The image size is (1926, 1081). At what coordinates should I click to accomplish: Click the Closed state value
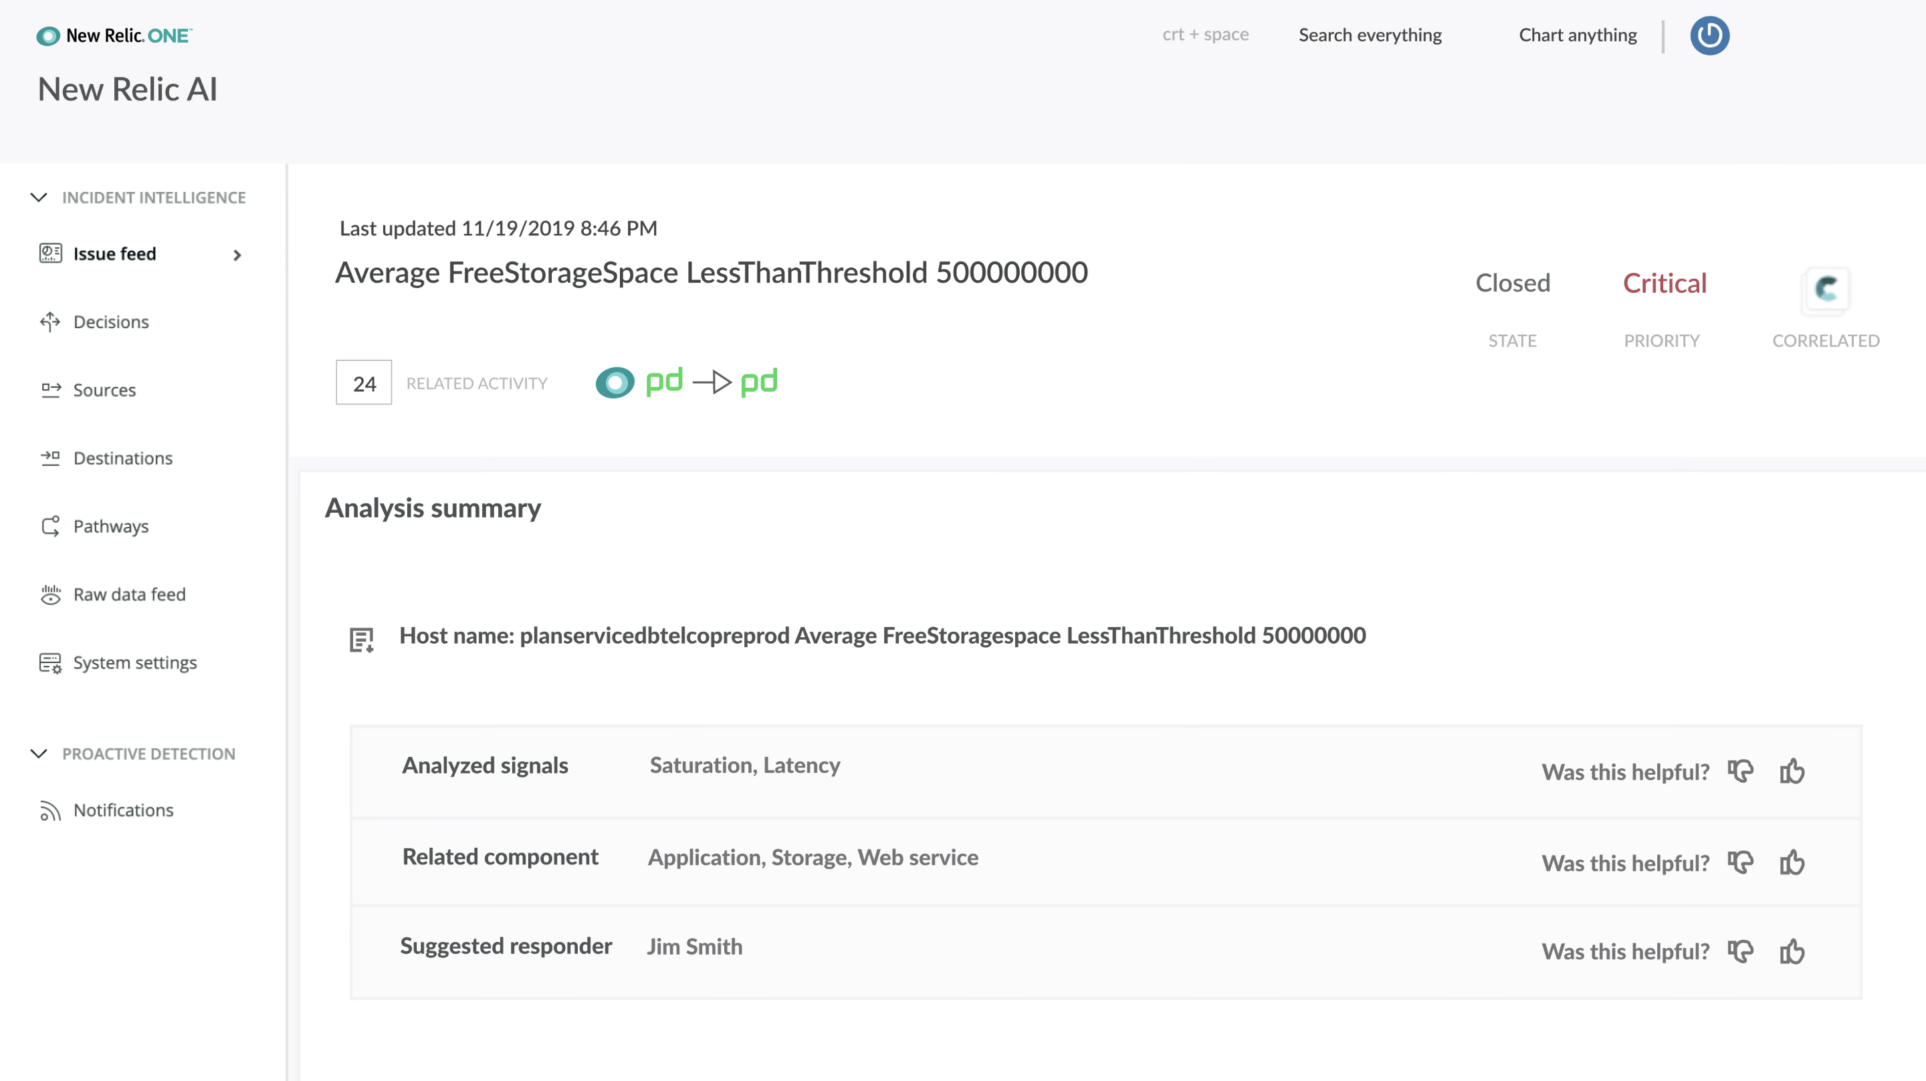click(x=1513, y=283)
